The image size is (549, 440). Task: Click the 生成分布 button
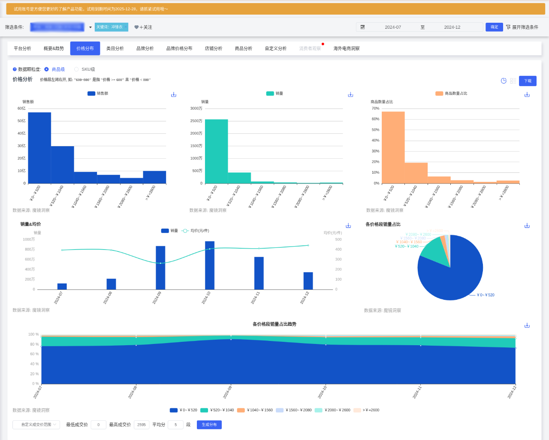click(x=209, y=425)
